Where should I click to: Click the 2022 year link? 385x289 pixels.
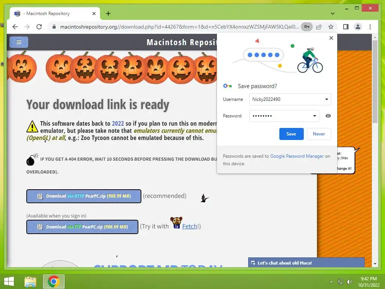point(118,123)
